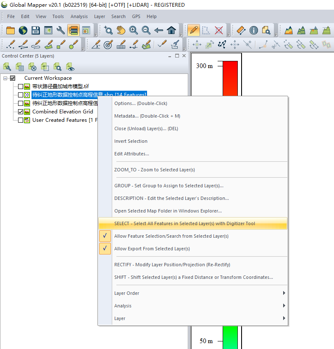Select Metadata... menu entry
Screen dimensions: 334x349
(x=193, y=116)
